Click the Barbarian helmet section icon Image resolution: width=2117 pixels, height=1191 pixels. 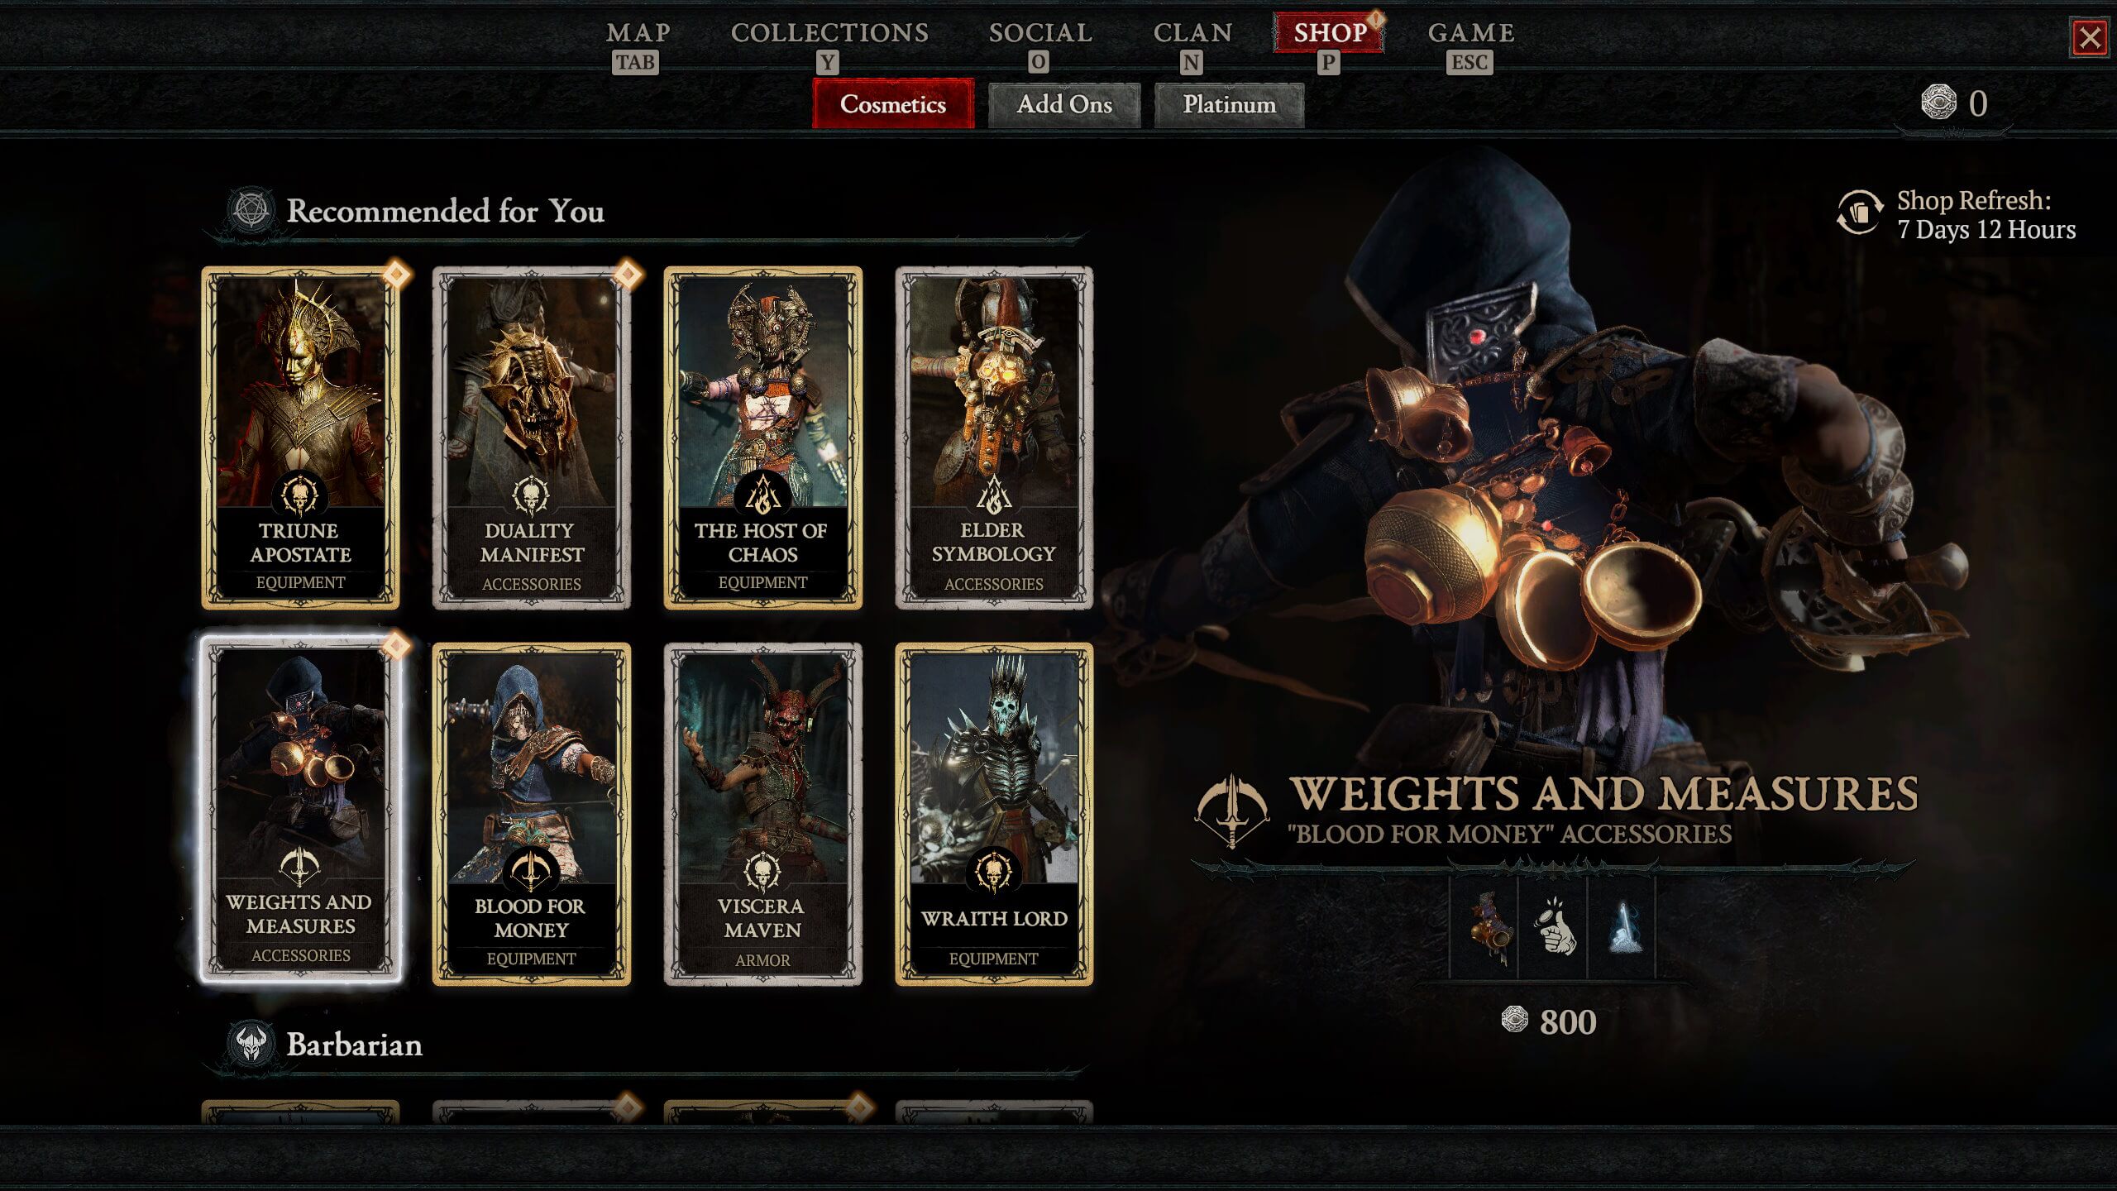pyautogui.click(x=251, y=1044)
